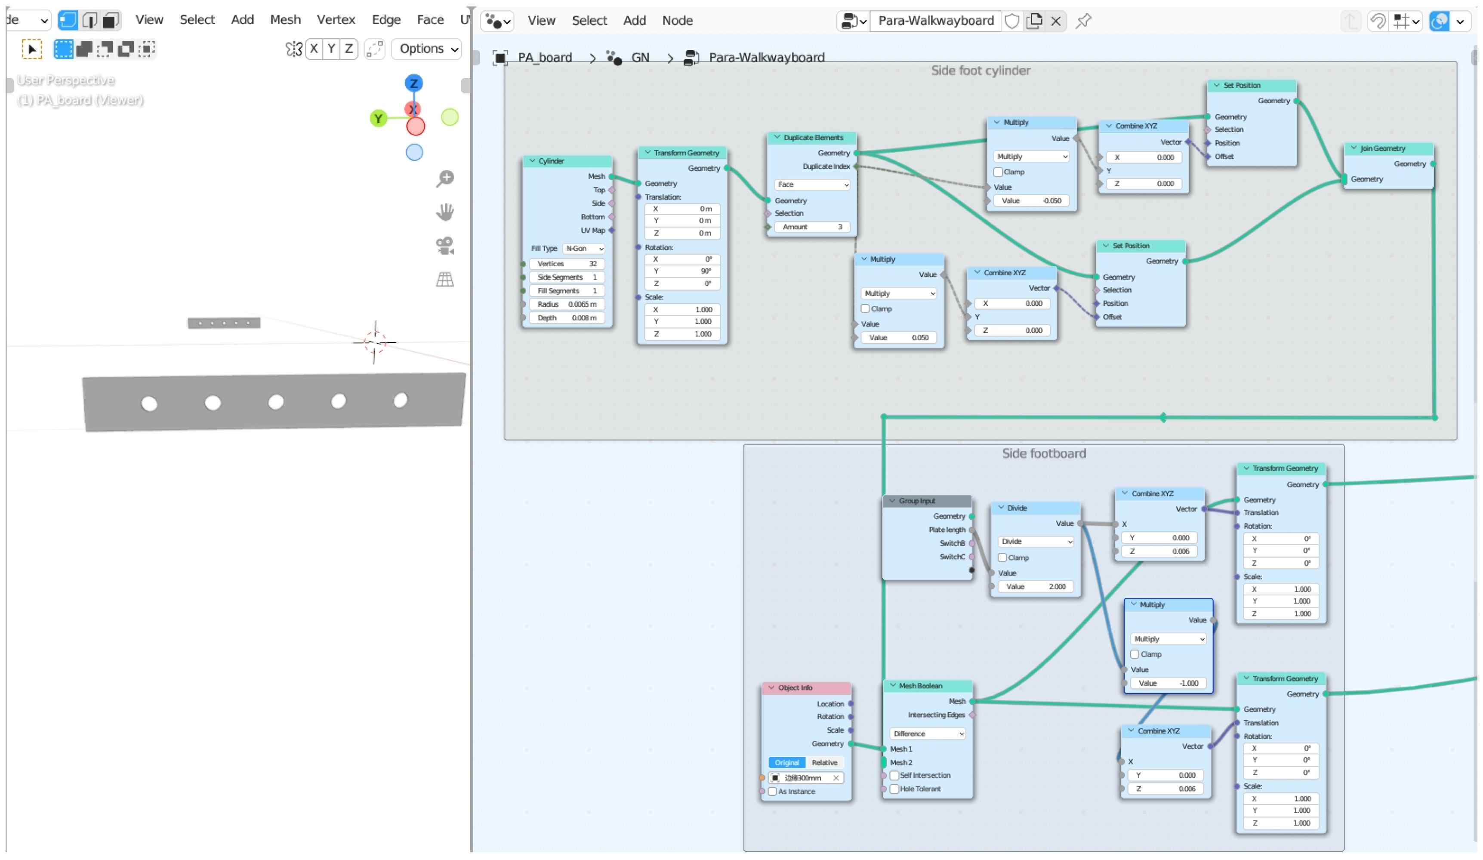Click the X mirror axis button
Screen dimensions: 1483x860
tap(314, 49)
